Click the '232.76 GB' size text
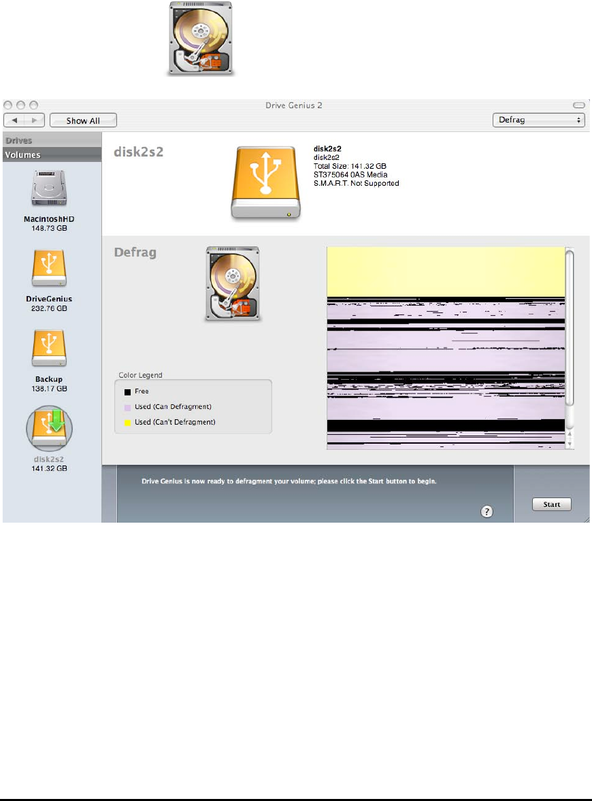592x801 pixels. click(49, 308)
